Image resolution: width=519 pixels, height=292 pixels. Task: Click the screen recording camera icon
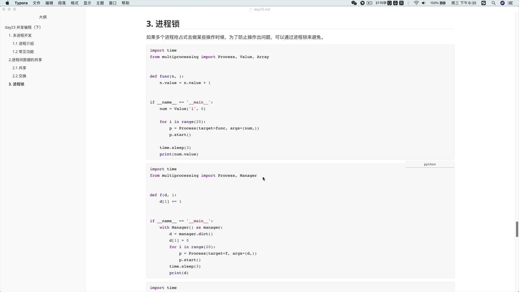pos(370,3)
